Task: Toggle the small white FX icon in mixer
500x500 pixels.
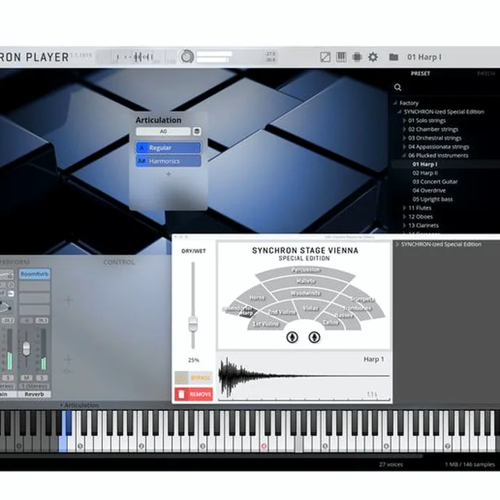Action: tap(11, 294)
